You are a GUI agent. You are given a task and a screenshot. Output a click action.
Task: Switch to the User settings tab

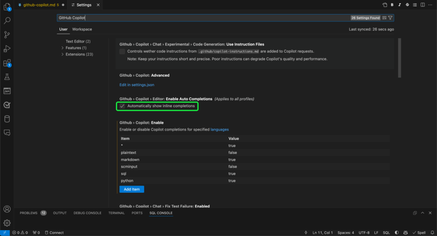tap(64, 29)
